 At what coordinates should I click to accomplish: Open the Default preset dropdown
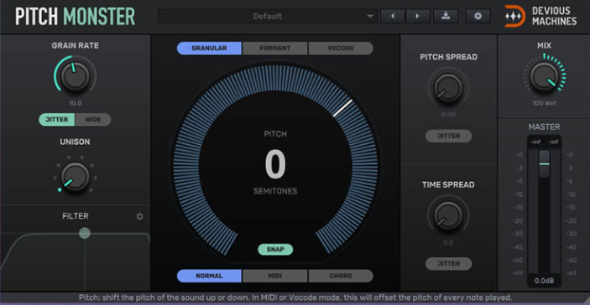click(x=267, y=16)
